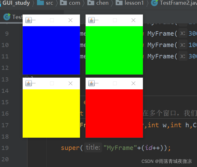Click MyFrame( on line 10
The height and width of the screenshot is (167, 197).
click(x=162, y=45)
